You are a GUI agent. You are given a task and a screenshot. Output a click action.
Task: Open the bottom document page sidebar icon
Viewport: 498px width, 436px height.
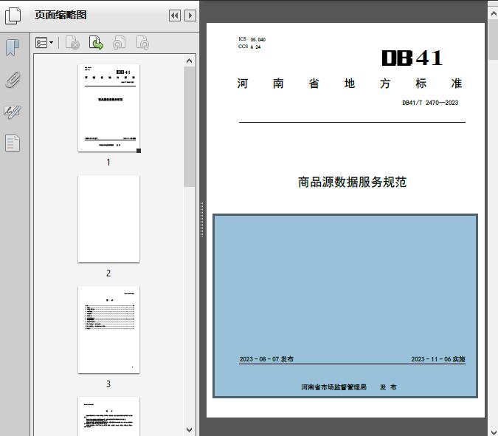pos(13,143)
